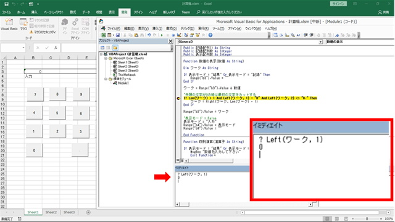395x222 pixels.
Task: Click the Paste icon in the VBE toolbar
Action: click(x=136, y=35)
